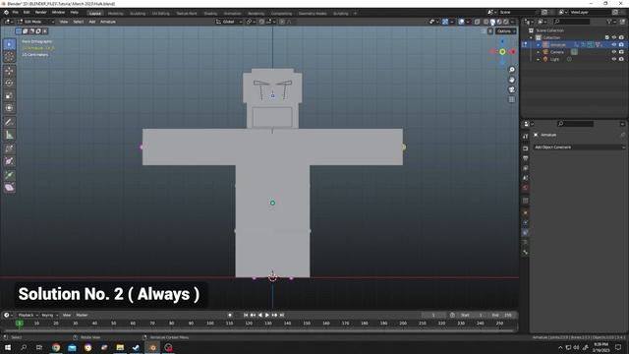Image resolution: width=629 pixels, height=354 pixels.
Task: Hide Camera in viewport via eye icon
Action: [x=613, y=52]
